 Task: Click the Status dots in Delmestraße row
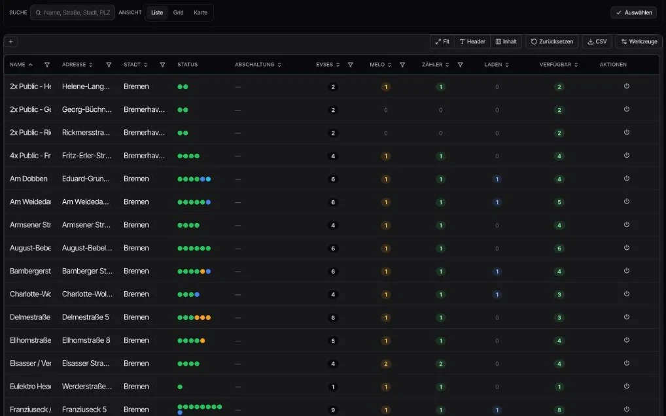[x=194, y=317]
